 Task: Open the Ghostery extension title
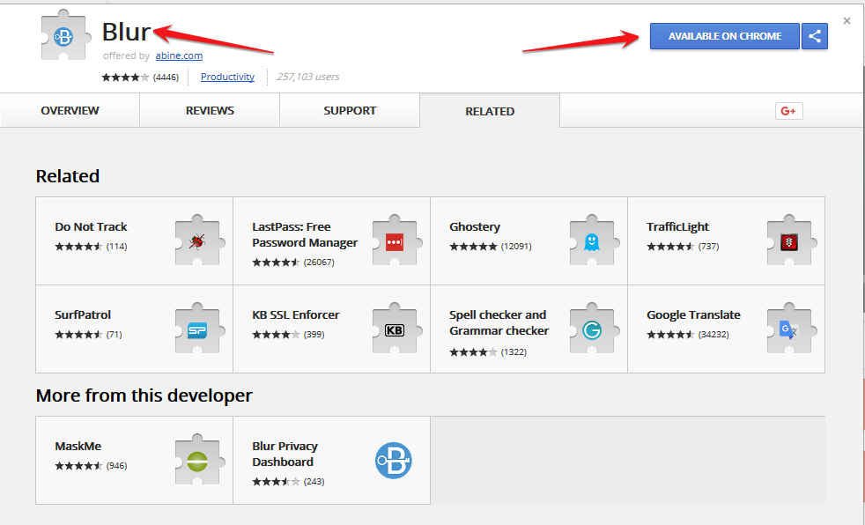(x=475, y=226)
